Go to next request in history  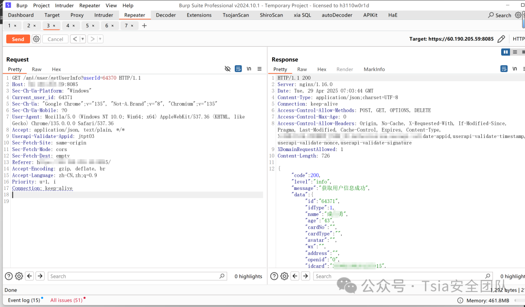pos(93,39)
